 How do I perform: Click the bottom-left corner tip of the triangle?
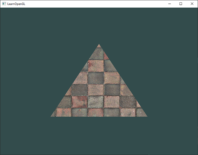(51, 116)
